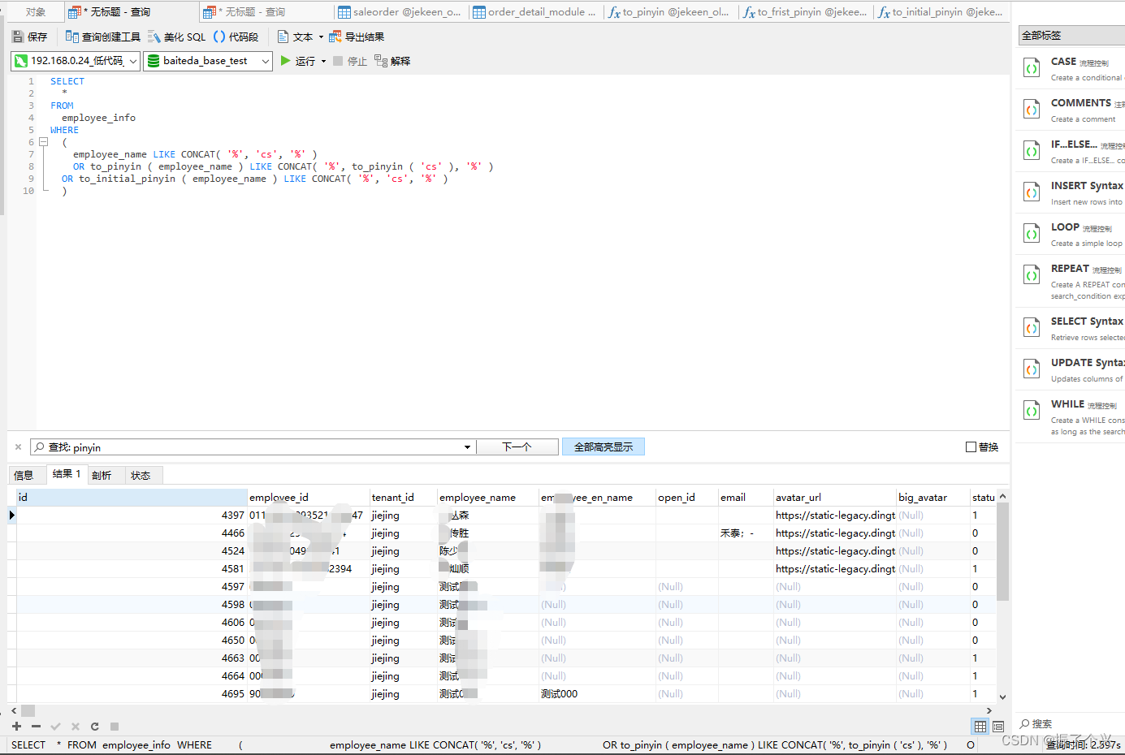Screen dimensions: 1125x755
Task: Click the stop square icon below the results
Action: (115, 727)
